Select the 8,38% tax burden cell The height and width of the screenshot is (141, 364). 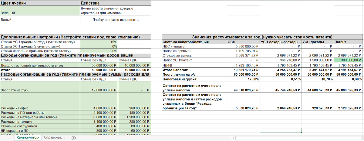(348, 79)
